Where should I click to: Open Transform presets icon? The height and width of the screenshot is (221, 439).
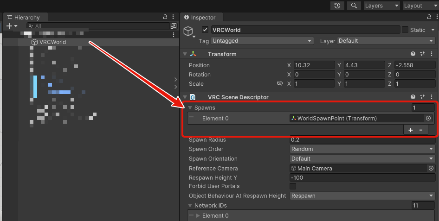[422, 54]
